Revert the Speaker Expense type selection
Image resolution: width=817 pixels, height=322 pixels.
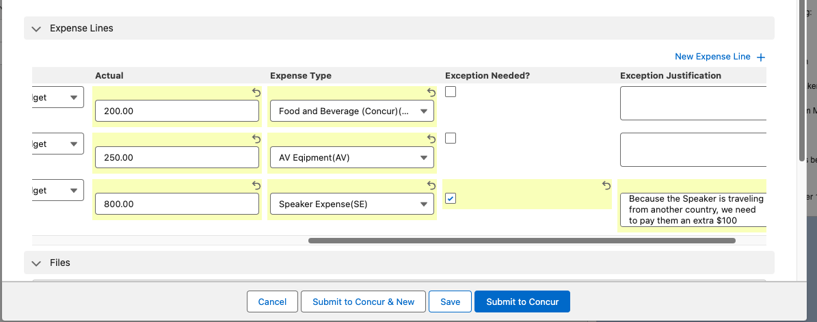click(431, 185)
